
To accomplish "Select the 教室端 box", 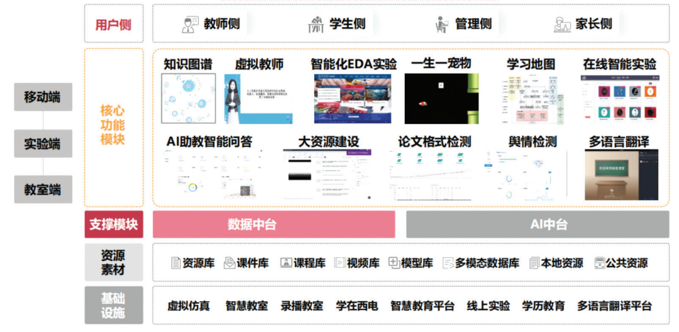I will tap(43, 189).
